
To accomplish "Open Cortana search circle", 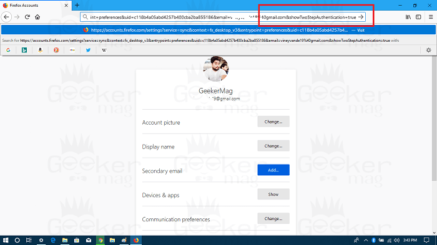I will click(x=17, y=240).
